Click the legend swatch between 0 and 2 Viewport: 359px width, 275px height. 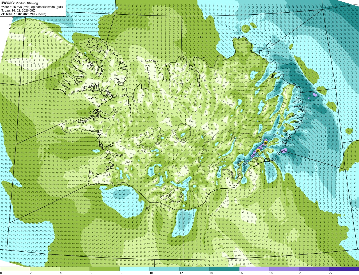15,269
